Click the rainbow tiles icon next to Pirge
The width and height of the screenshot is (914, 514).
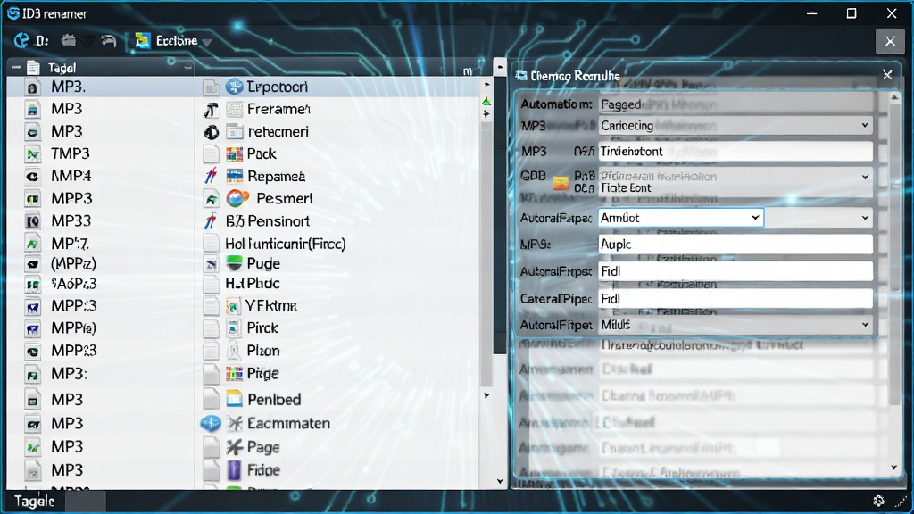coord(235,374)
